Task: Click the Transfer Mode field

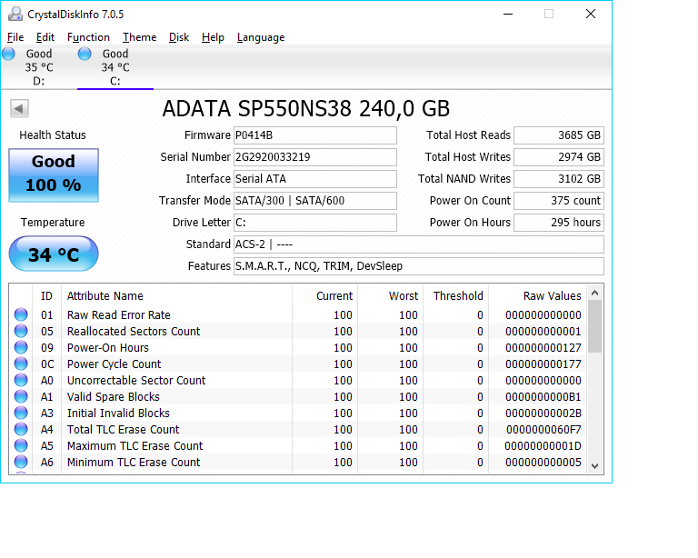Action: coord(315,201)
